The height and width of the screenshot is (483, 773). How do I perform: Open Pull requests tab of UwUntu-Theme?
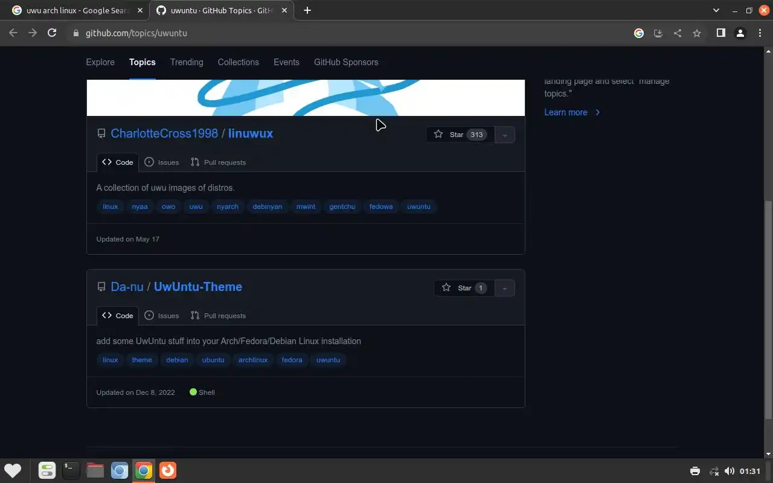pyautogui.click(x=218, y=316)
